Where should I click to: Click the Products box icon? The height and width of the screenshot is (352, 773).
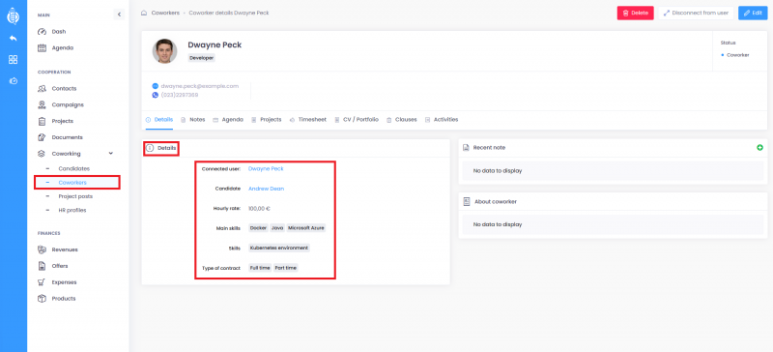[x=42, y=298]
